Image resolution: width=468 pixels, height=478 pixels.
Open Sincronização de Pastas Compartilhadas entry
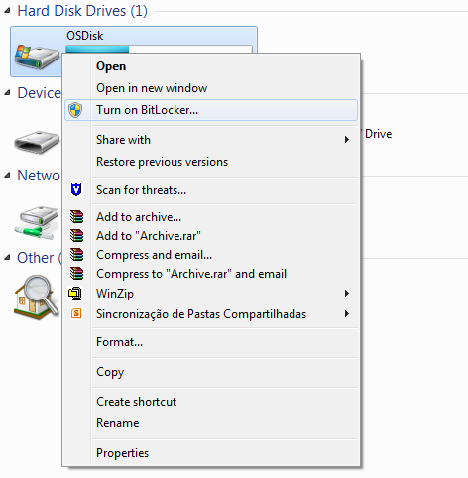tap(211, 314)
